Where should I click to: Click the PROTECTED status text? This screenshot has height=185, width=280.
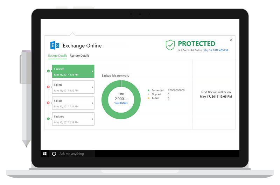197,43
